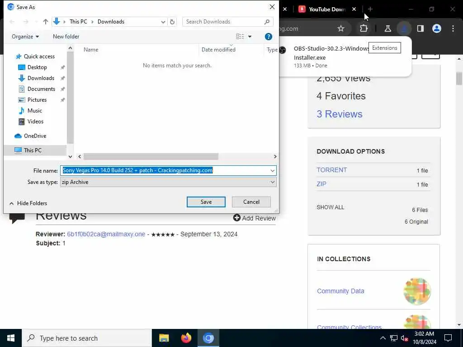This screenshot has width=463, height=347.
Task: Open the Windows Start menu
Action: pos(11,338)
